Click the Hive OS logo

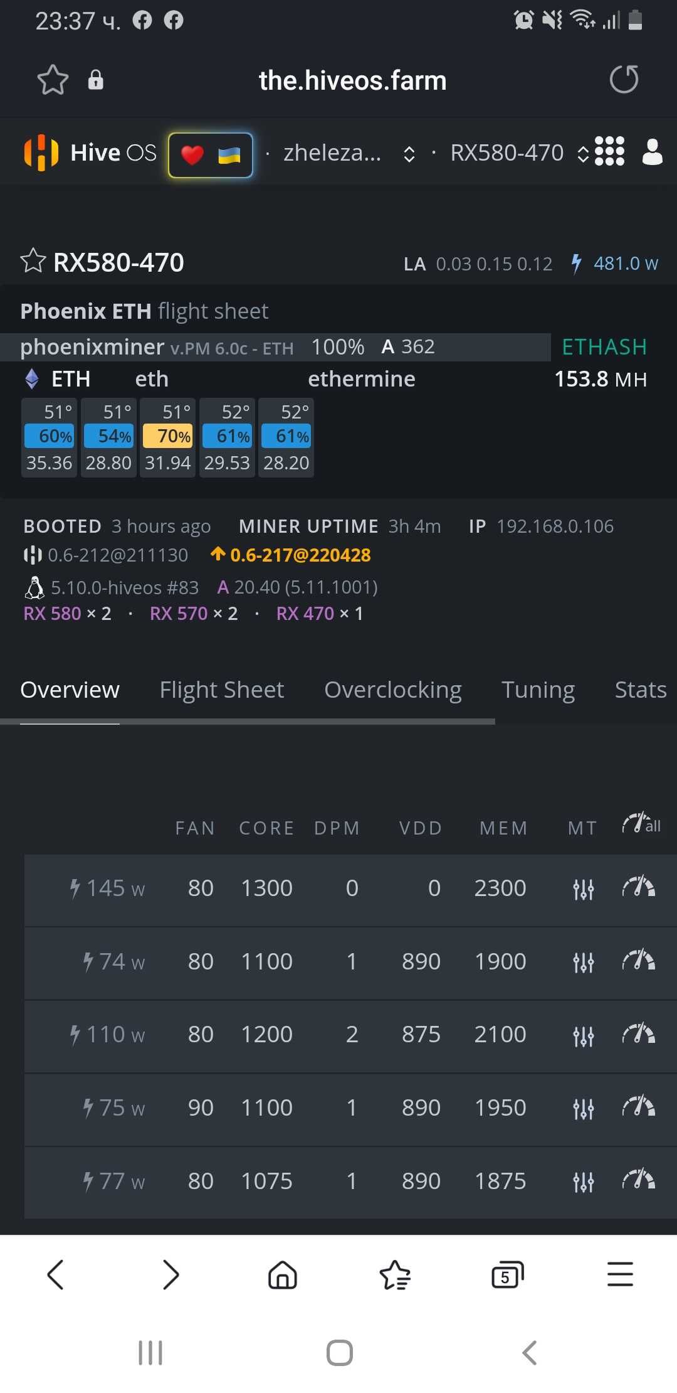90,152
